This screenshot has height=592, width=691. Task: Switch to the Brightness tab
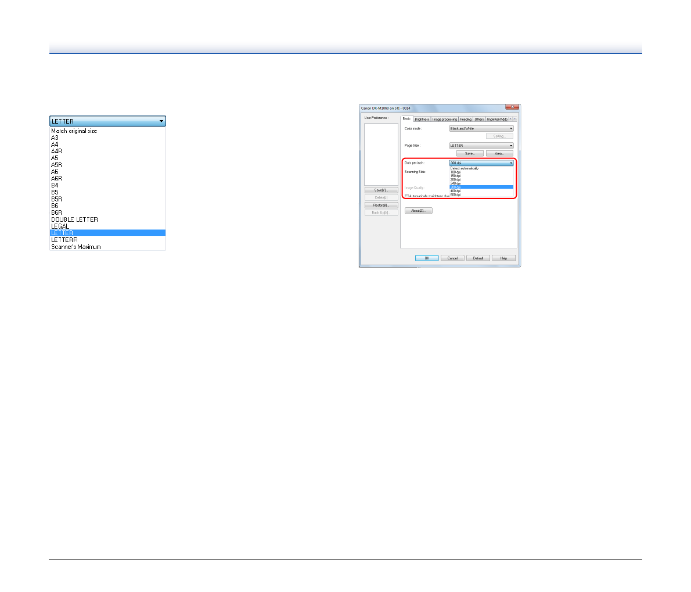(x=422, y=119)
